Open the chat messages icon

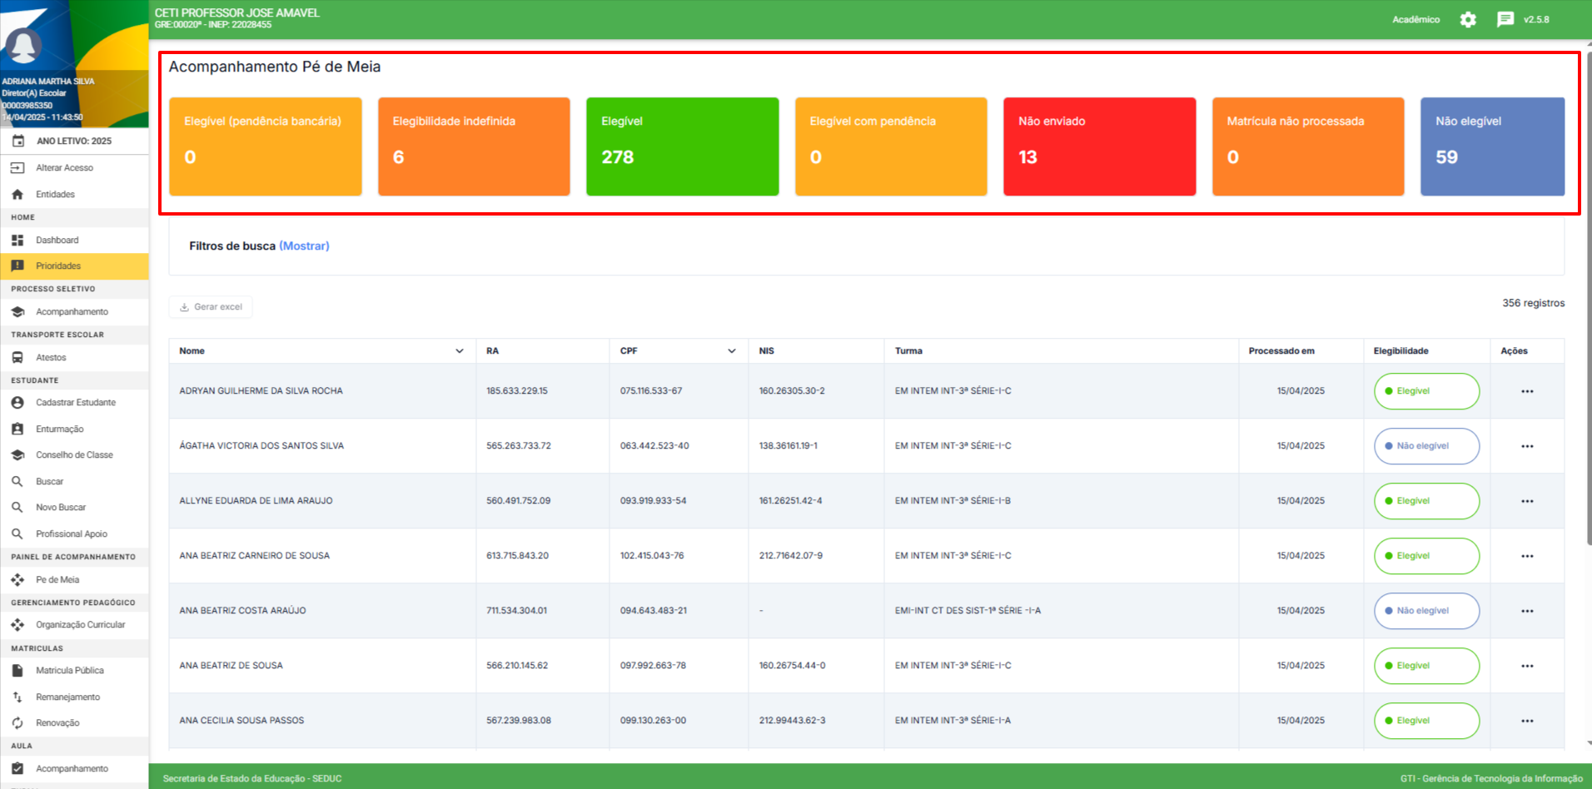1505,19
